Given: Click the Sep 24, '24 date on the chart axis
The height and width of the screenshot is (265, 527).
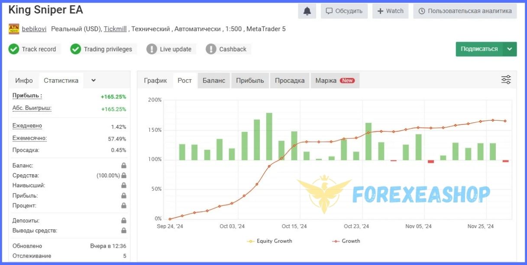Looking at the screenshot, I should pyautogui.click(x=170, y=226).
